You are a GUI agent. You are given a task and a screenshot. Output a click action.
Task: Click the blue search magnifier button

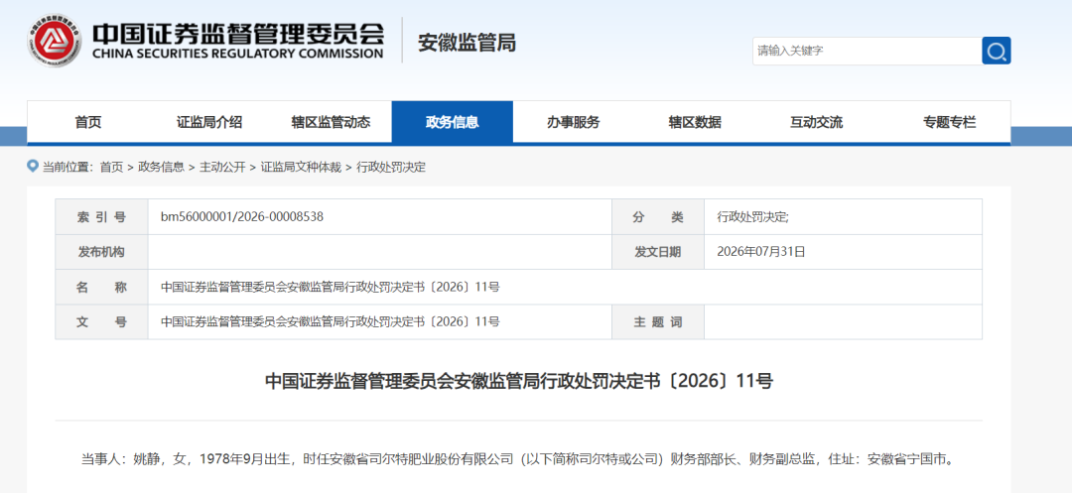point(997,51)
